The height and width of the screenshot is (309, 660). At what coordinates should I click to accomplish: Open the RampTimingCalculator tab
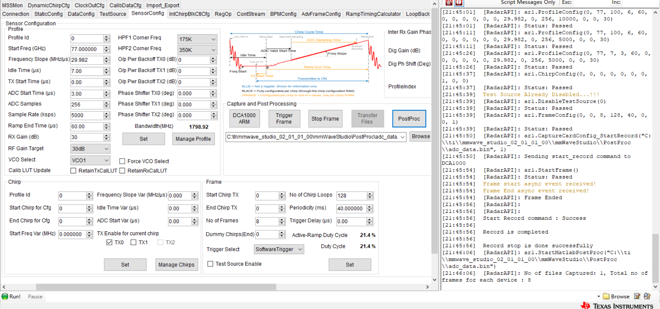point(373,14)
